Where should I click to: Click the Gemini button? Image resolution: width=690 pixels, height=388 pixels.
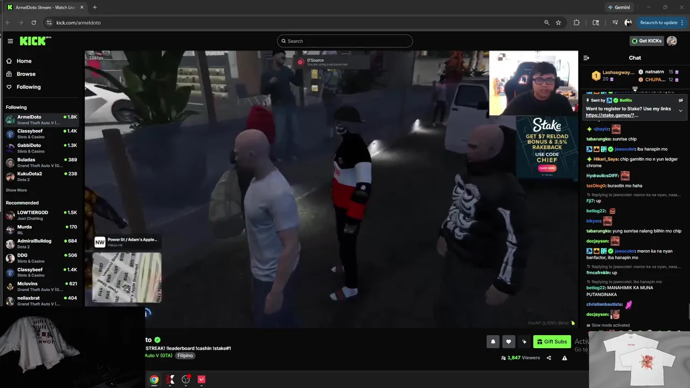point(619,8)
